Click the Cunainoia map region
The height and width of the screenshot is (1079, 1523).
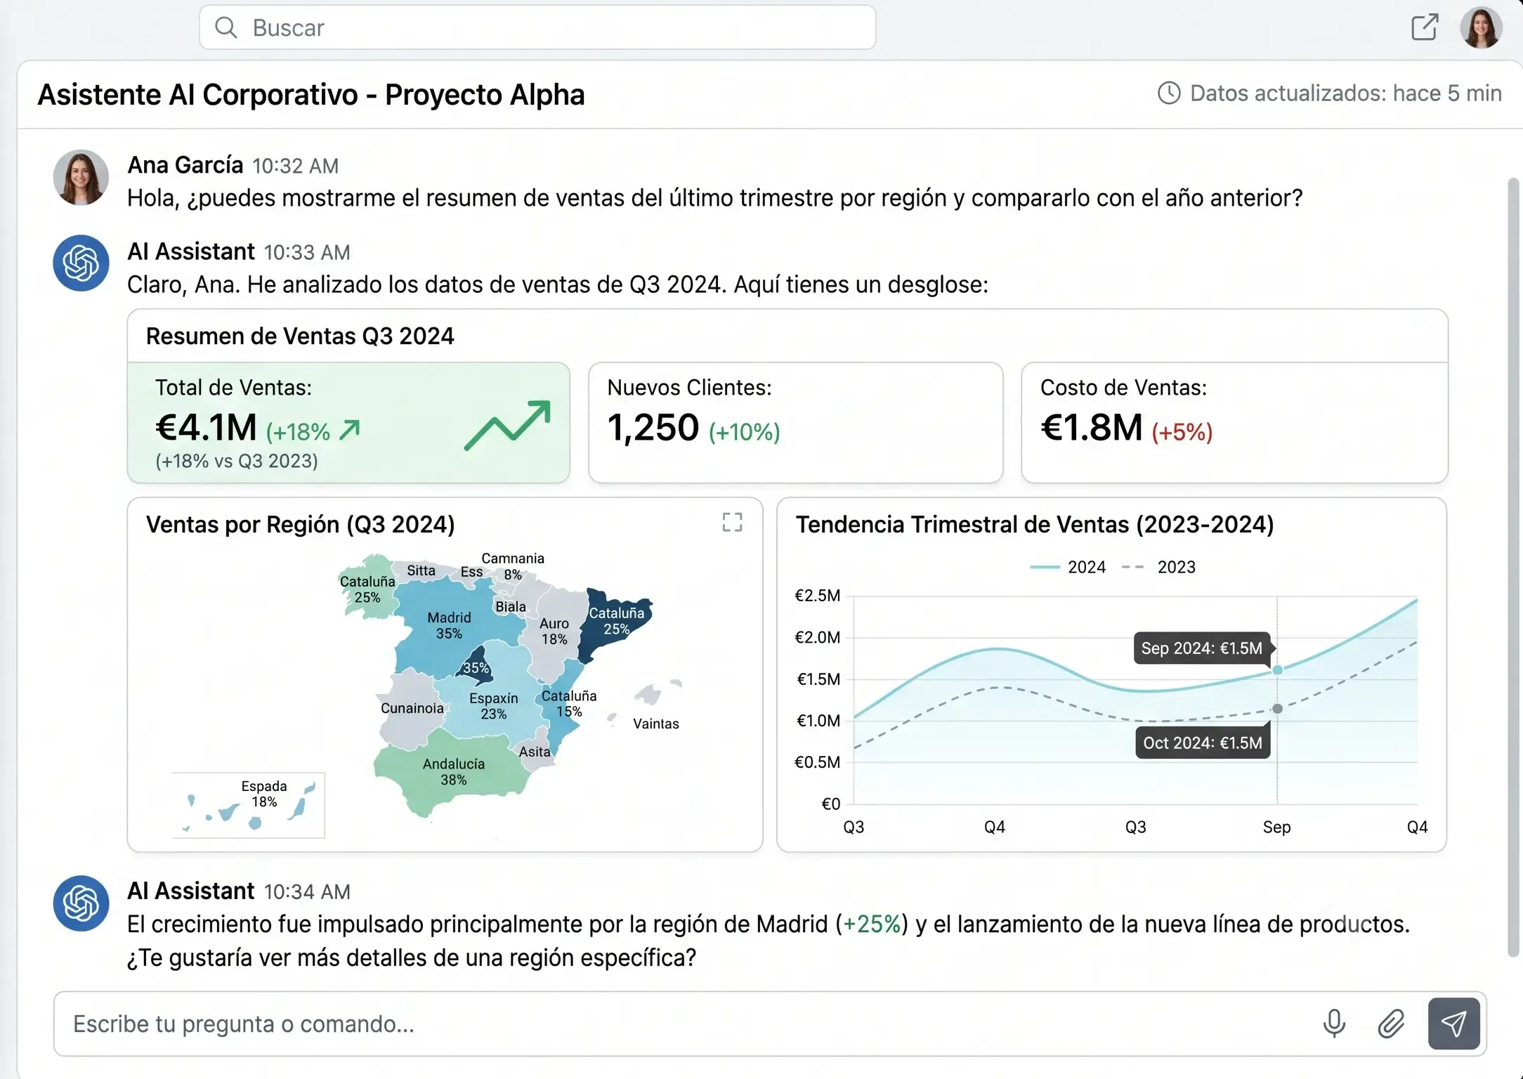click(412, 708)
